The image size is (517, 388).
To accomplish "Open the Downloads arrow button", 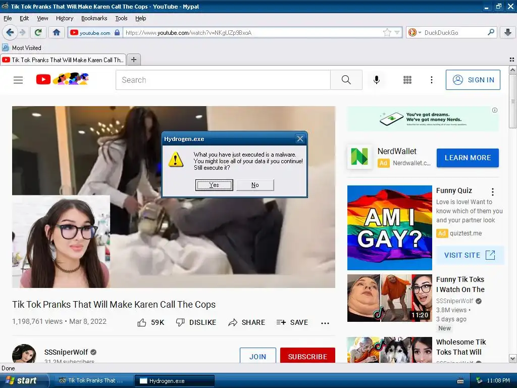I will [508, 32].
